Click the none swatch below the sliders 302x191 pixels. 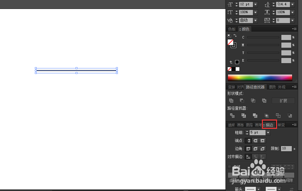pyautogui.click(x=230, y=69)
